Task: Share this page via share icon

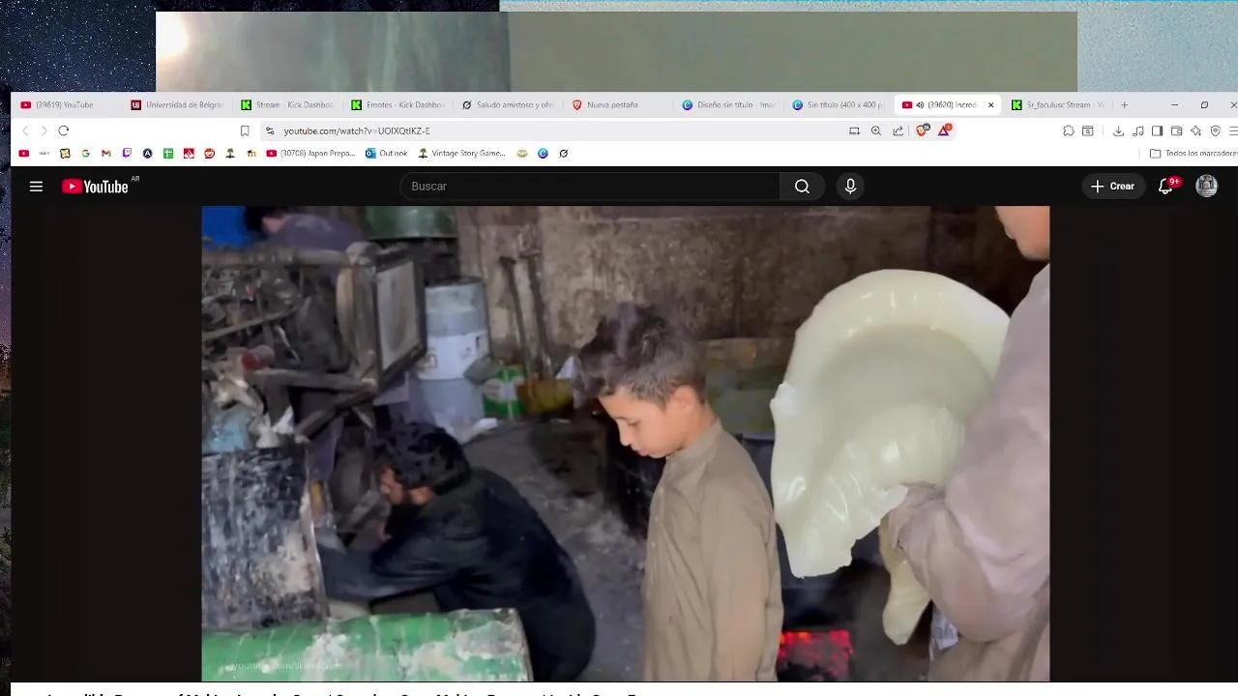Action: pyautogui.click(x=899, y=130)
